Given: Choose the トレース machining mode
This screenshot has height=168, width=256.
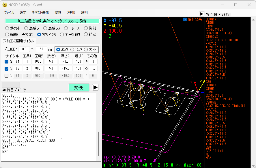Looking at the screenshot, I should point(66,28).
